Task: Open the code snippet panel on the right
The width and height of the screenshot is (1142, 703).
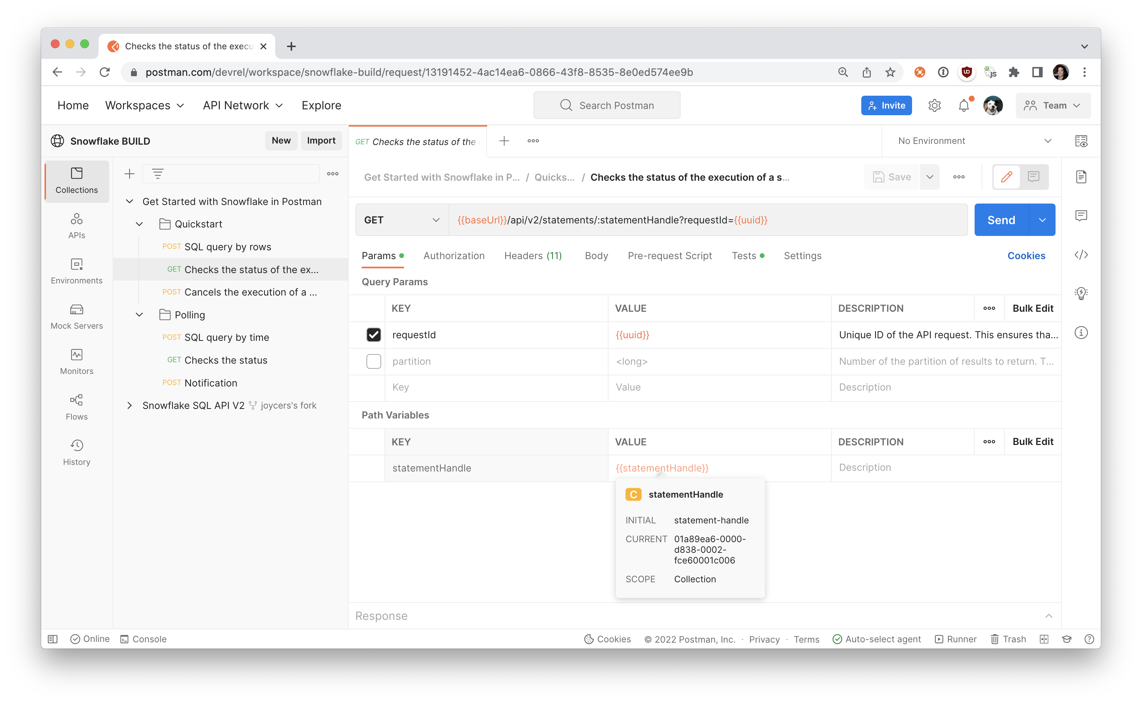Action: click(1081, 255)
